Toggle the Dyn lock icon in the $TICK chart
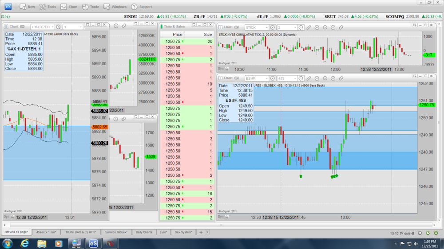The image size is (444, 249). pyautogui.click(x=227, y=69)
